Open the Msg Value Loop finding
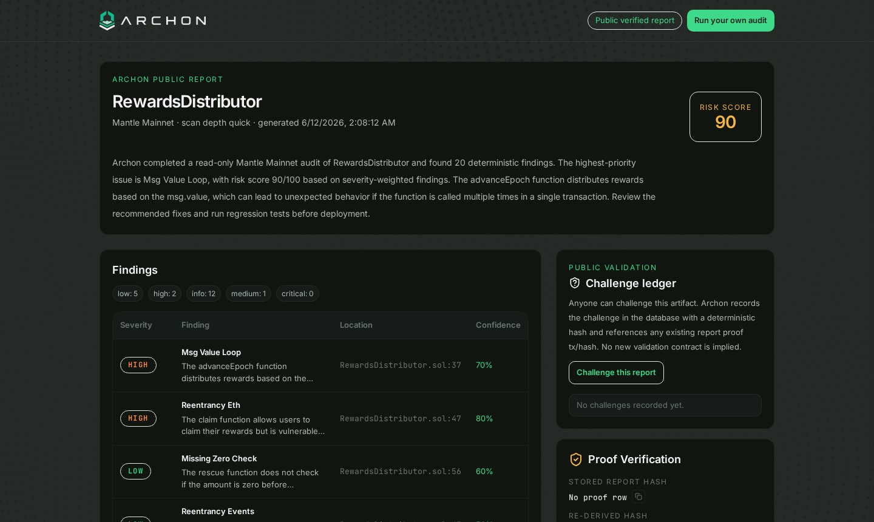The image size is (874, 522). pos(211,352)
